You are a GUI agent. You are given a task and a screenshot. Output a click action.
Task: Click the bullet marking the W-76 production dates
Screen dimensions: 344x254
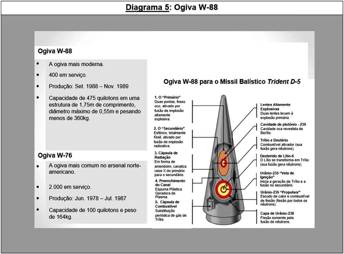38,198
